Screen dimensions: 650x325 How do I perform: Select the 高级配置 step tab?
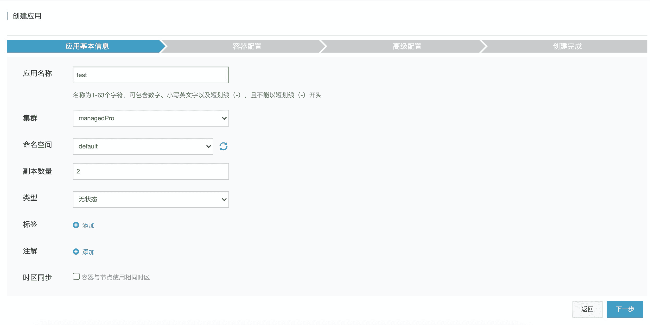407,46
